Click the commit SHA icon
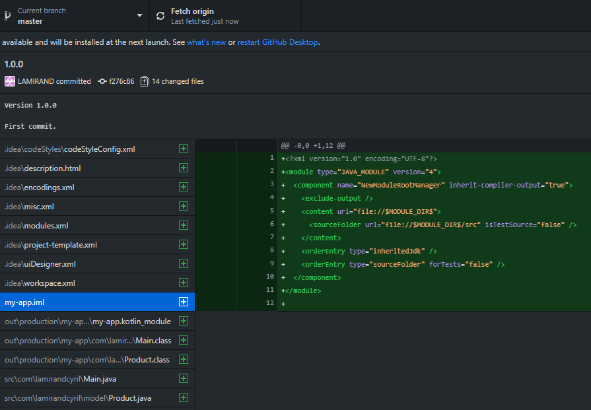This screenshot has height=410, width=591. (102, 81)
